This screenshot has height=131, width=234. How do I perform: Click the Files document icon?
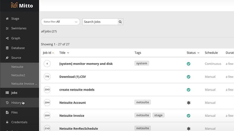tap(7, 112)
